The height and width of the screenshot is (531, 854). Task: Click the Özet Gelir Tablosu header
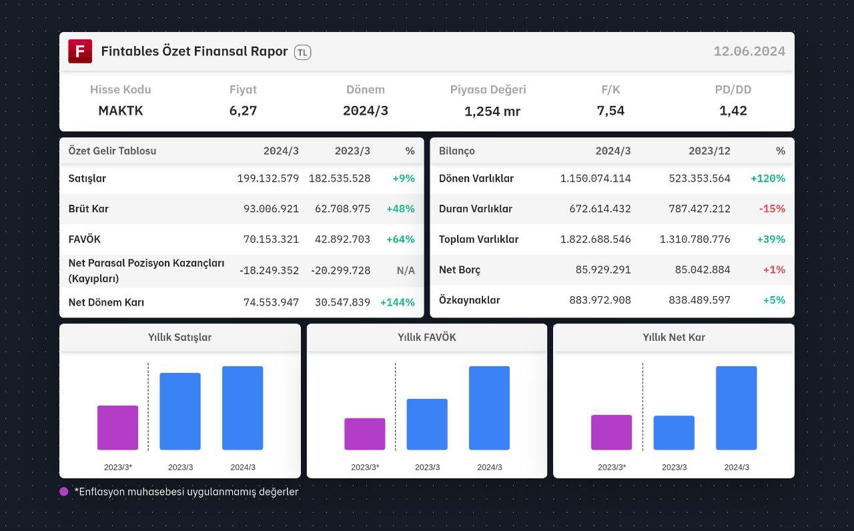point(112,151)
